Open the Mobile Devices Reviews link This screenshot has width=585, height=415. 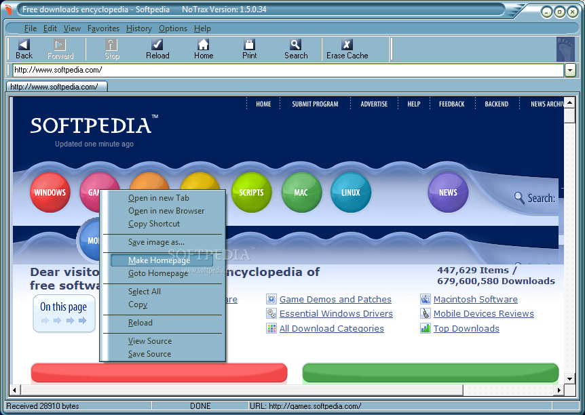(x=483, y=313)
